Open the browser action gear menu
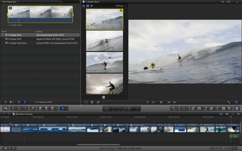 12,102
